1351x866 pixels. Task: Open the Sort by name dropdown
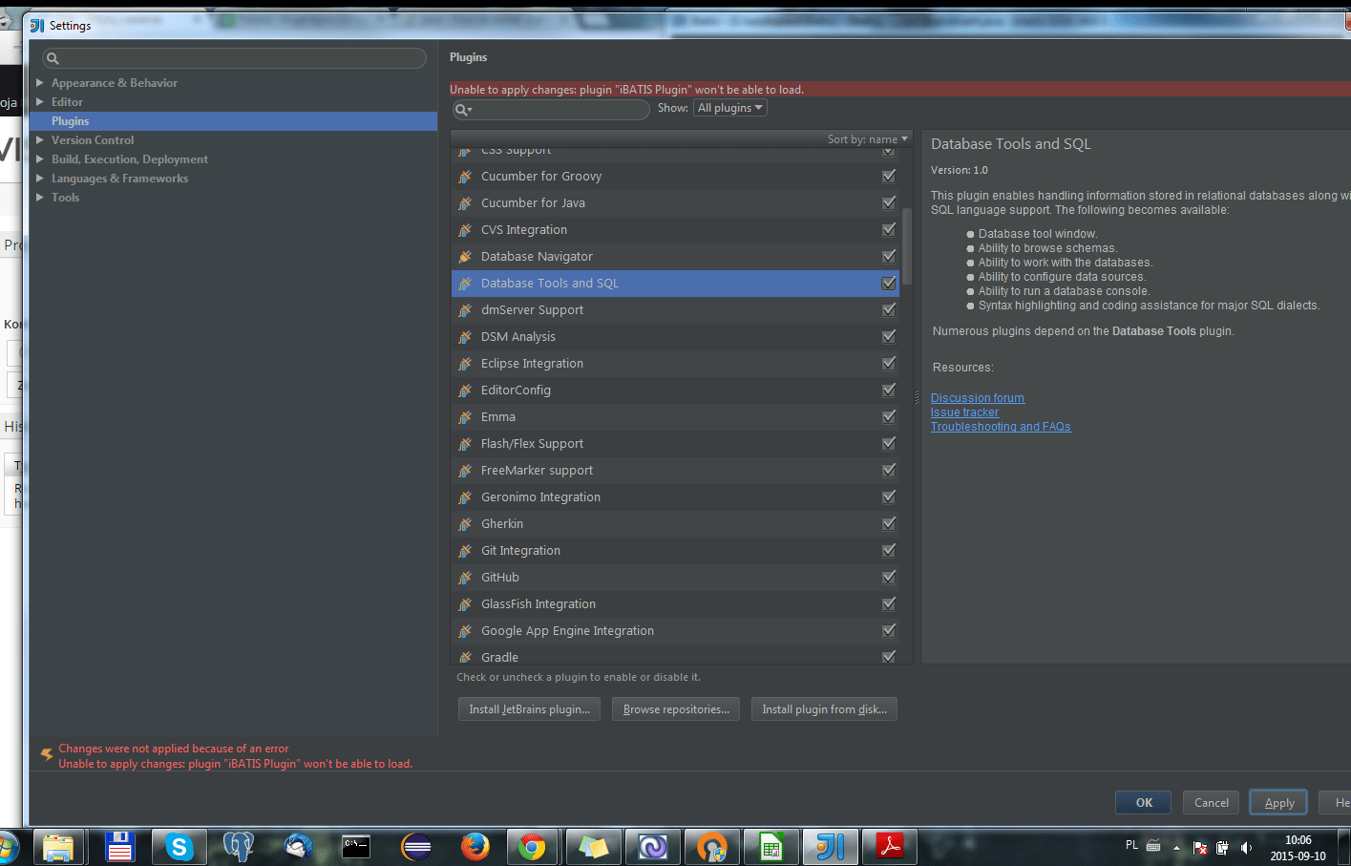[x=867, y=139]
